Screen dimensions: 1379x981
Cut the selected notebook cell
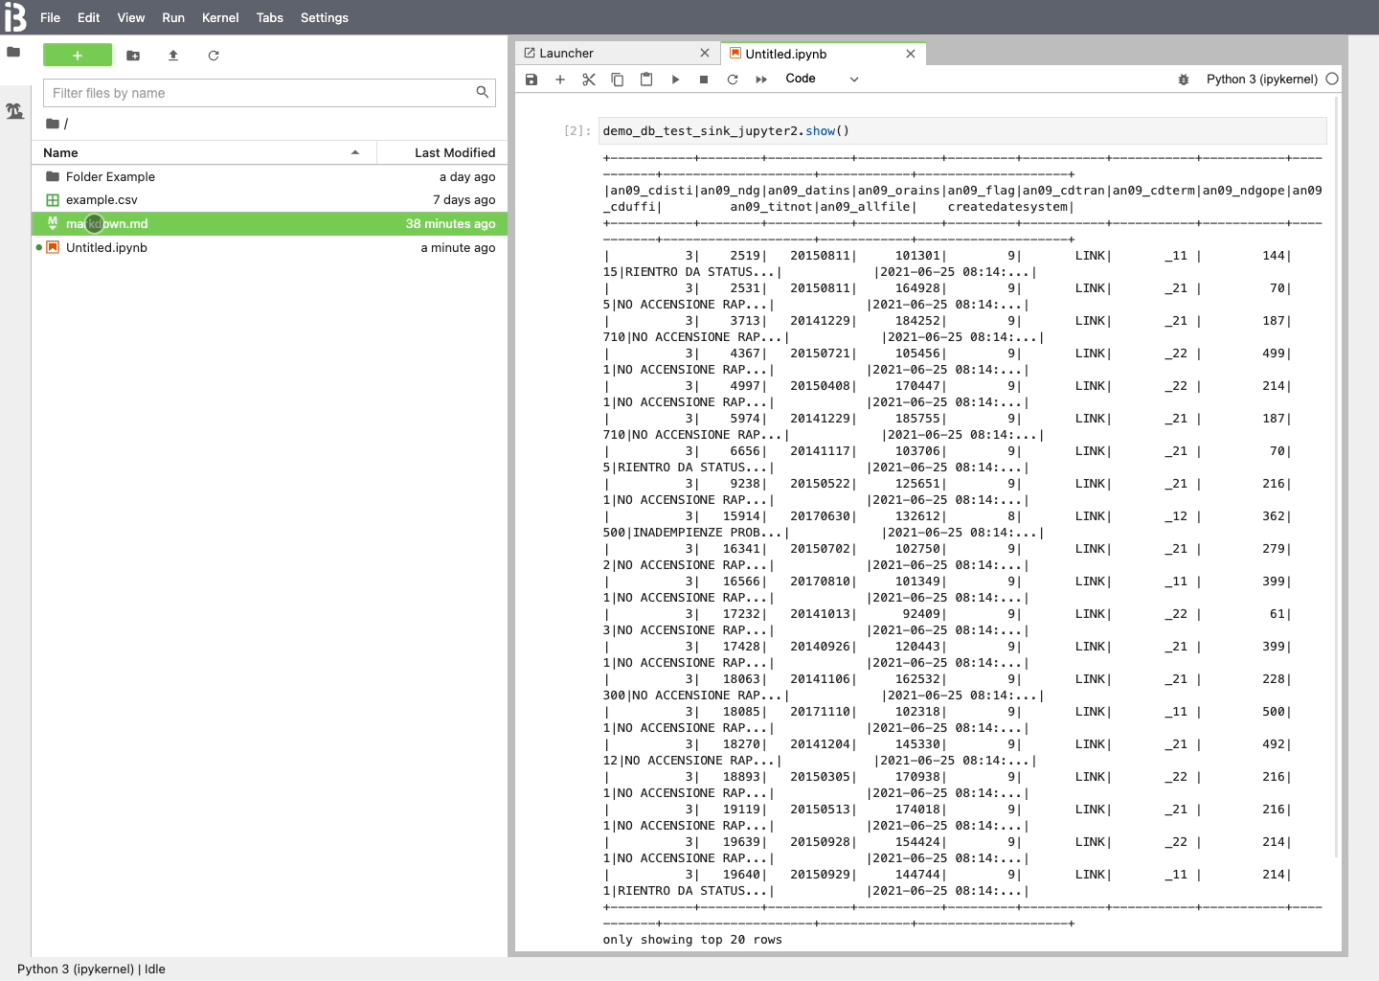589,80
